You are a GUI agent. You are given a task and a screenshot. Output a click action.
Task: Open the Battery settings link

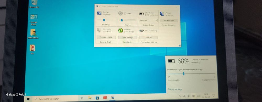click(175, 89)
